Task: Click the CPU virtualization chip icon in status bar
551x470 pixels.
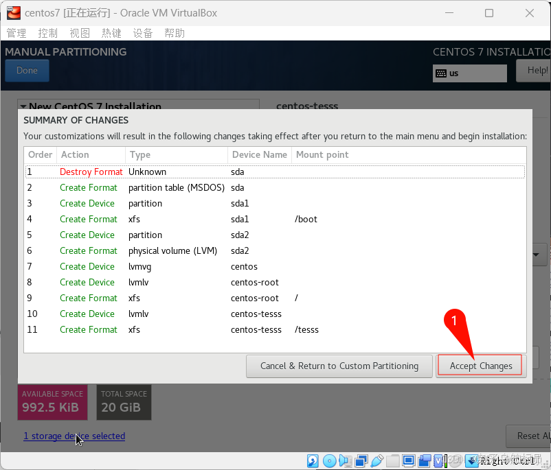Action: 438,461
